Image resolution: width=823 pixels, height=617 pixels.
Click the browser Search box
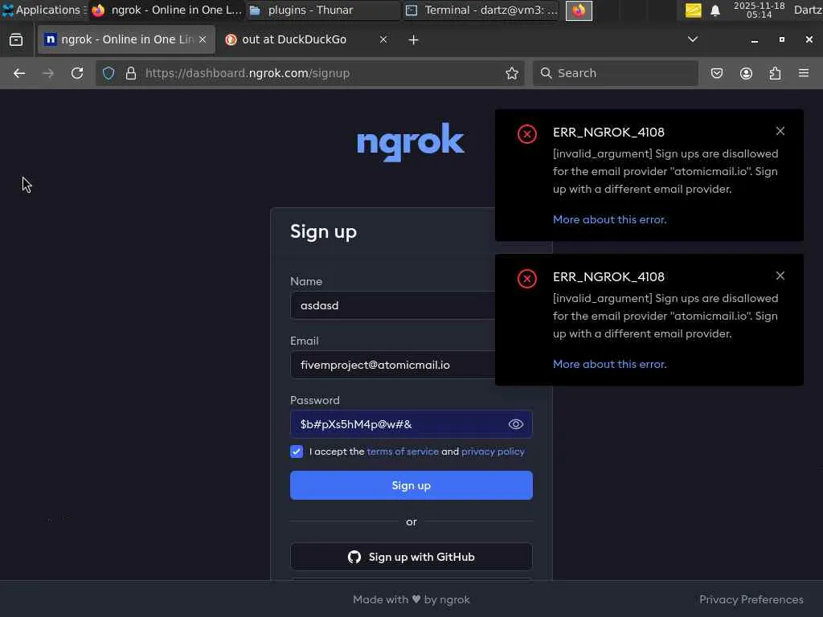[x=616, y=73]
